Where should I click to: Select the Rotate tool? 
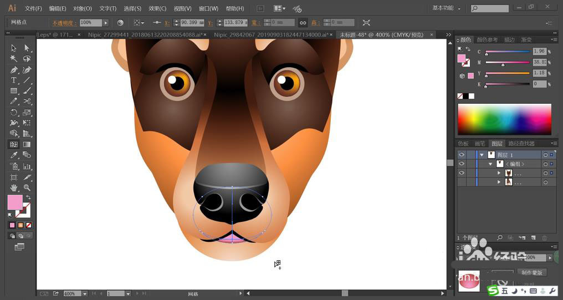(14, 112)
